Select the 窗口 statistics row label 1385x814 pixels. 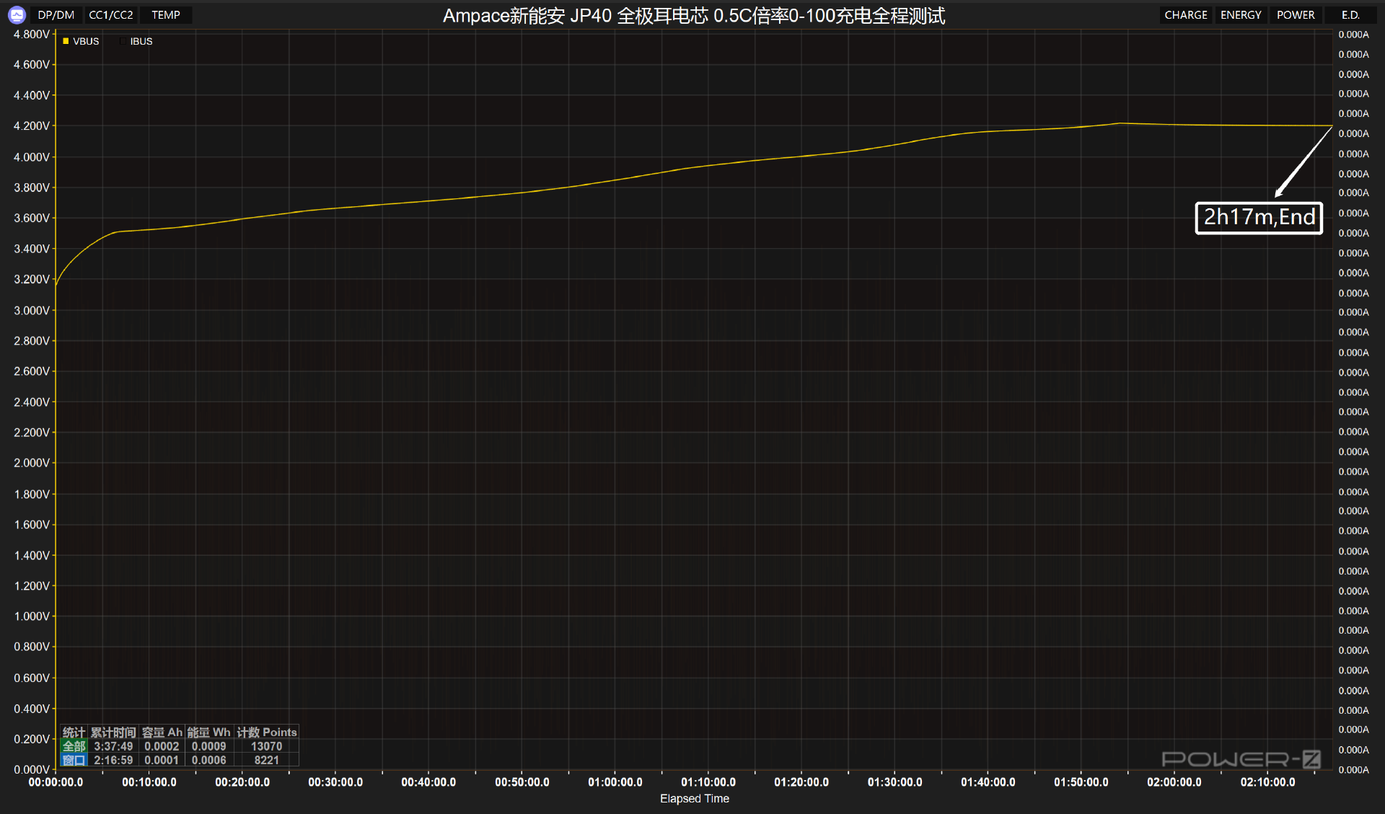tap(74, 760)
